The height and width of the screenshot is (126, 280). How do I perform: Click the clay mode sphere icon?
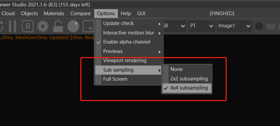(73, 26)
